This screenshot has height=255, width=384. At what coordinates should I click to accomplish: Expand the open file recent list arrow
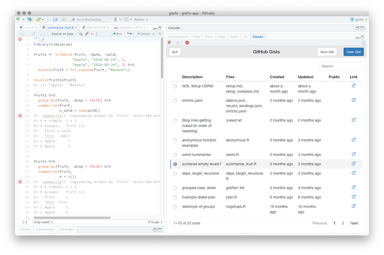point(43,20)
